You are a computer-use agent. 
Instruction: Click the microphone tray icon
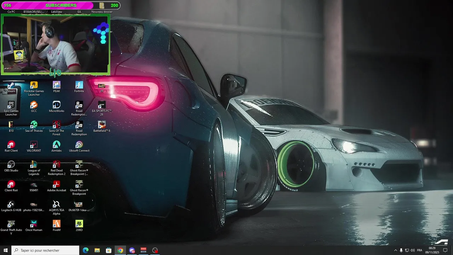(401, 250)
